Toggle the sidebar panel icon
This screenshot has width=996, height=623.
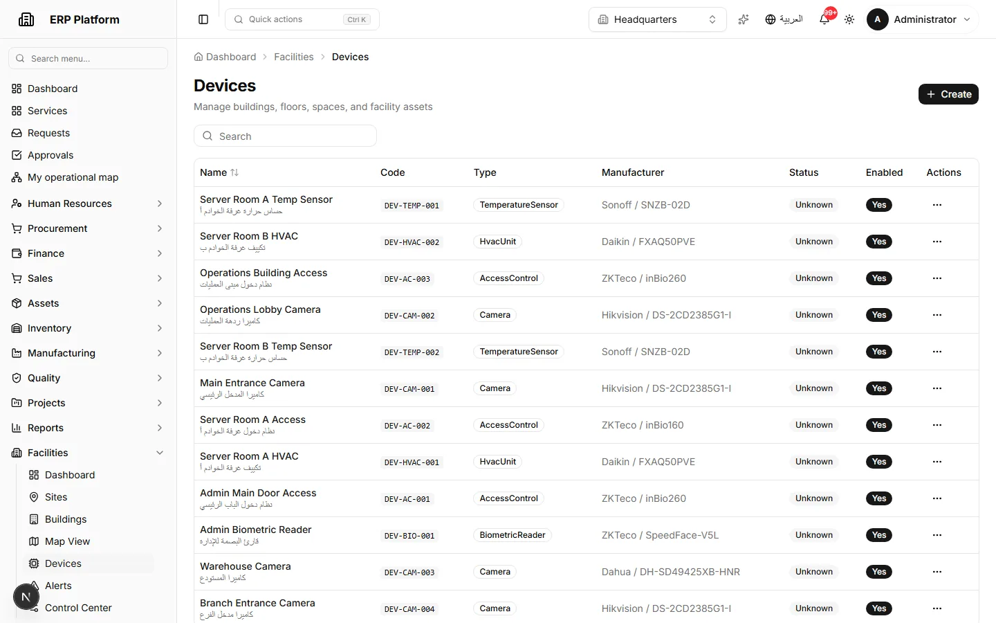[x=203, y=19]
